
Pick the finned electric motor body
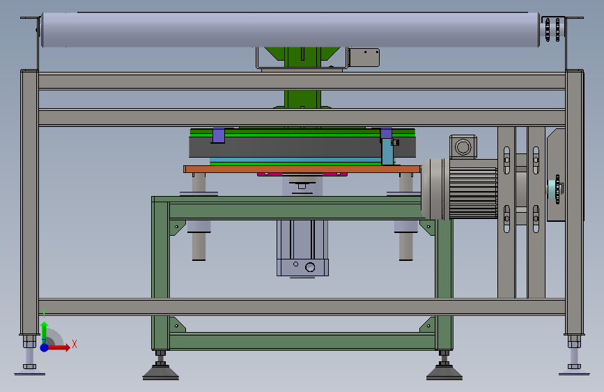(x=474, y=188)
